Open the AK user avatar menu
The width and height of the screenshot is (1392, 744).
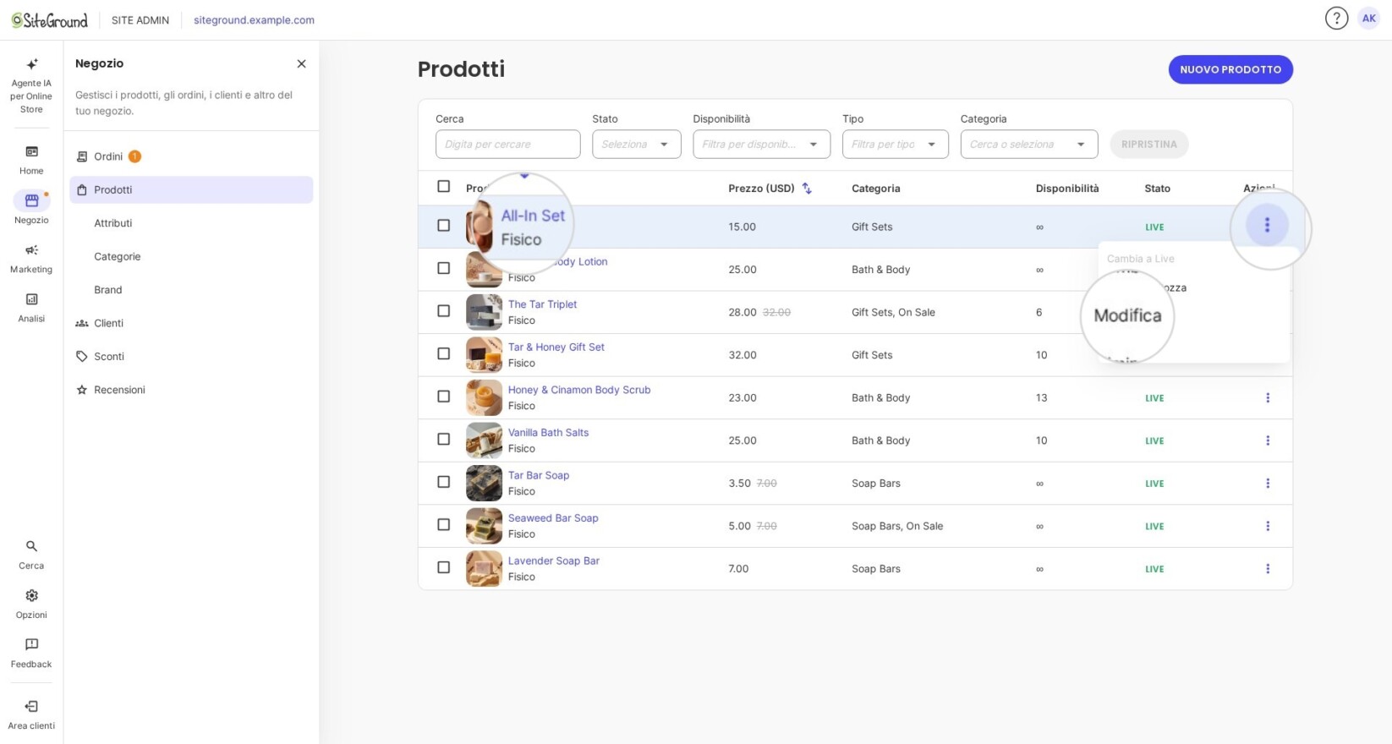click(1368, 18)
